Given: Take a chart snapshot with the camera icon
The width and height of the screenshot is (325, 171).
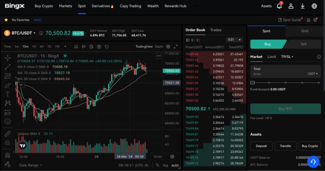Looking at the screenshot, I should click(99, 46).
